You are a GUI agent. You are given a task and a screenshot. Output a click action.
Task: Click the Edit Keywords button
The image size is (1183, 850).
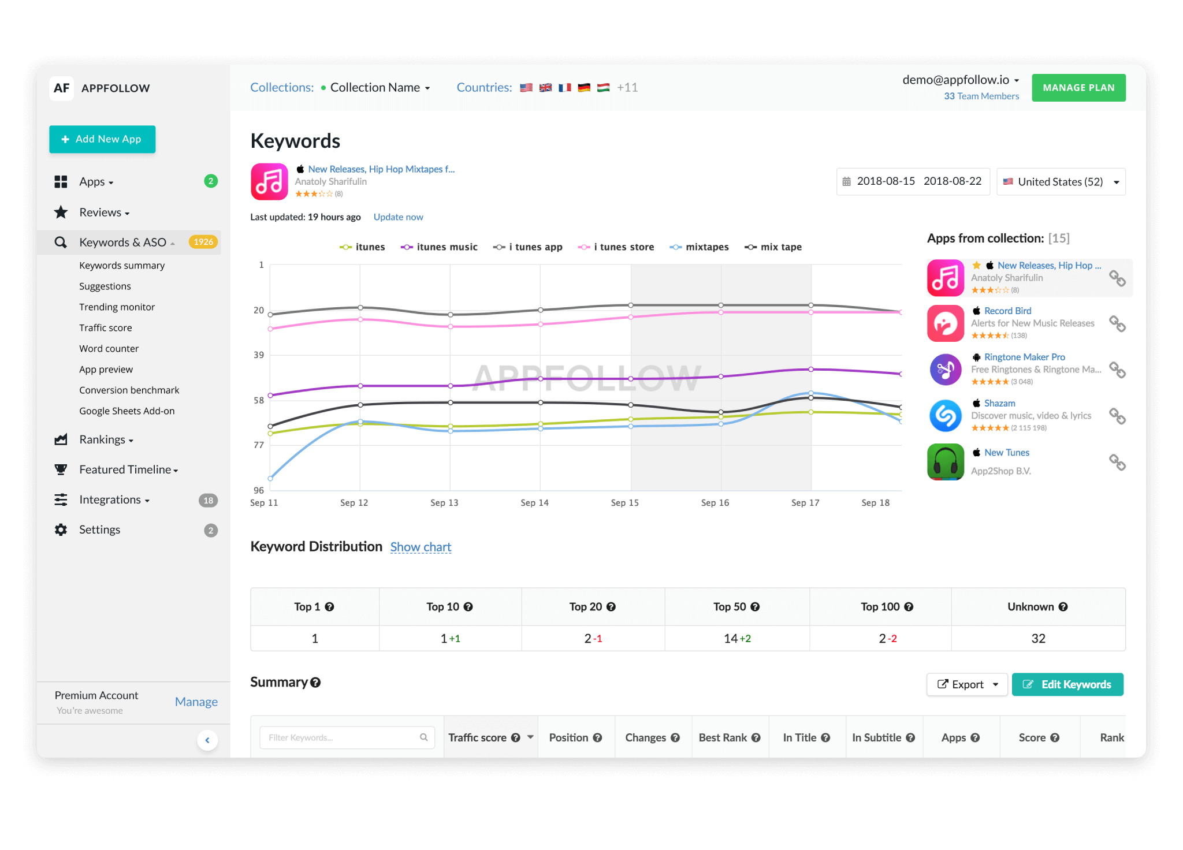(1067, 685)
